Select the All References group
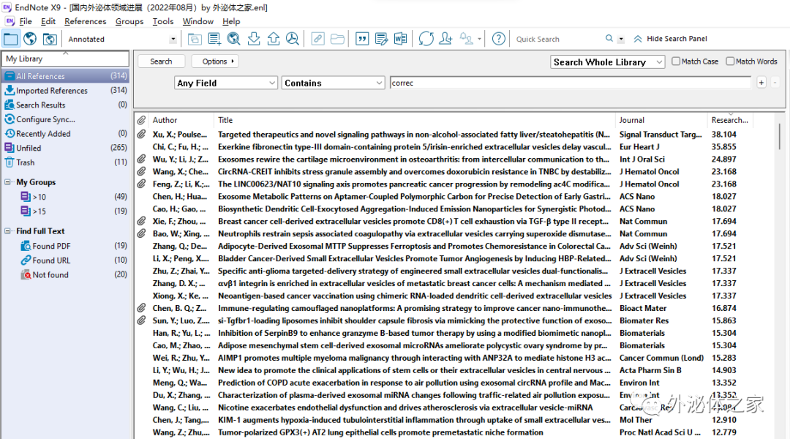Screen dimensions: 790x439 66,75
